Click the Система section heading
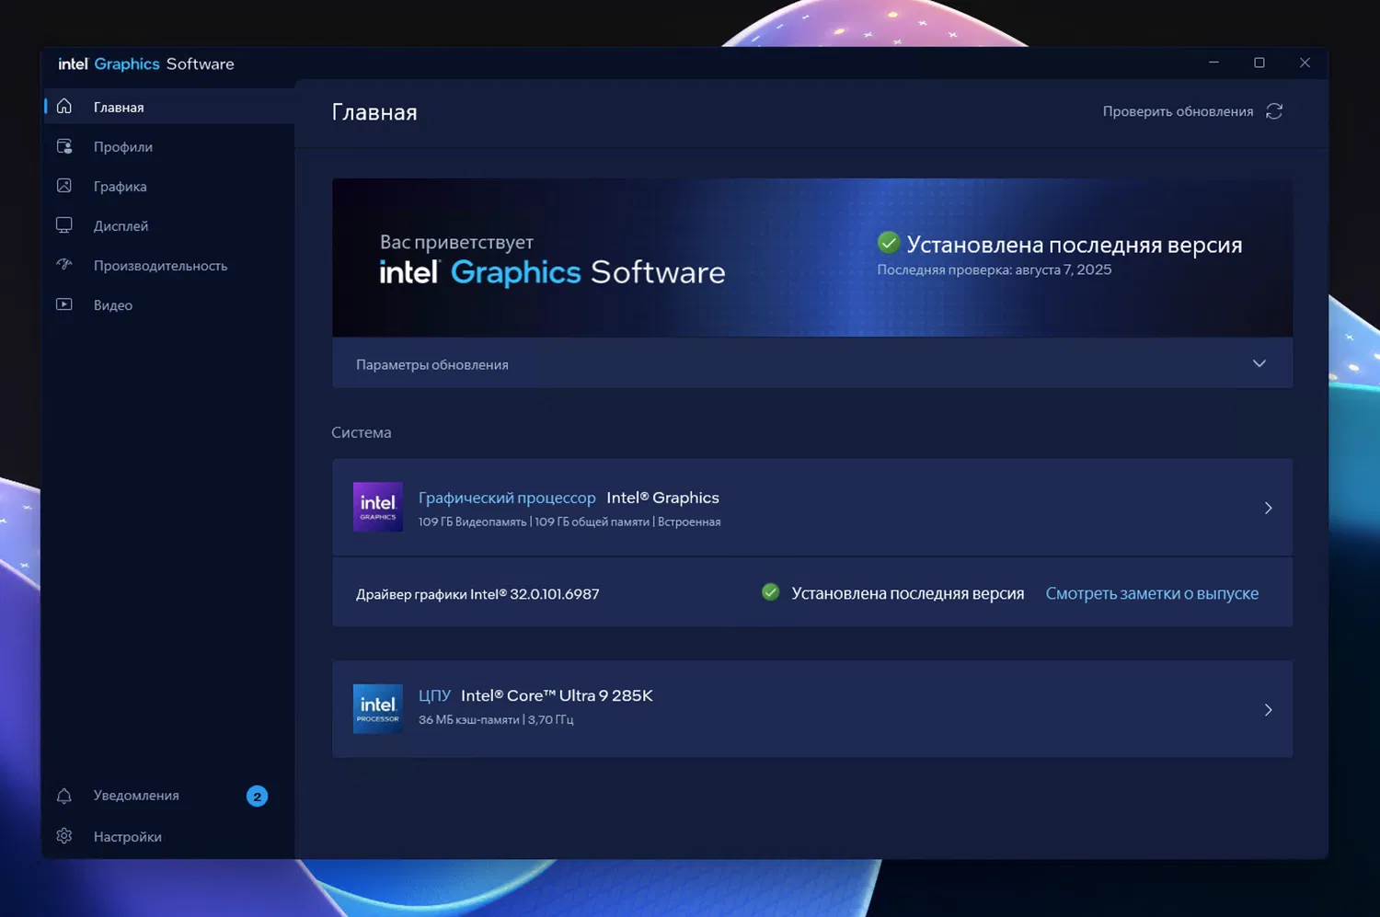 (362, 432)
